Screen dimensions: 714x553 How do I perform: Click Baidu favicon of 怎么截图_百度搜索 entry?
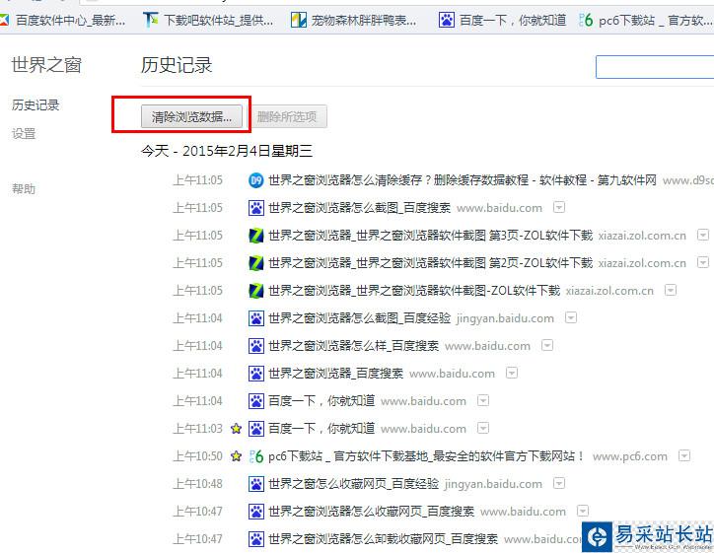click(255, 208)
